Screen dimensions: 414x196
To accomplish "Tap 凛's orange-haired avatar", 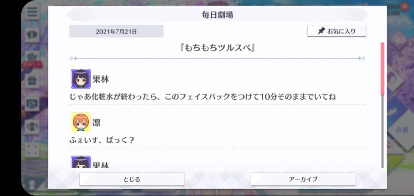I will pos(81,122).
